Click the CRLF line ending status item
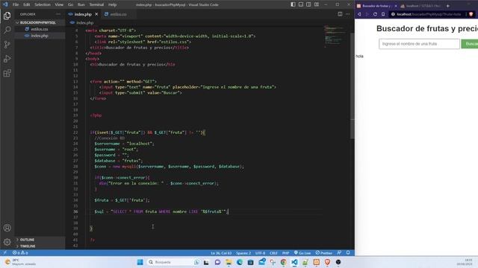 point(273,253)
